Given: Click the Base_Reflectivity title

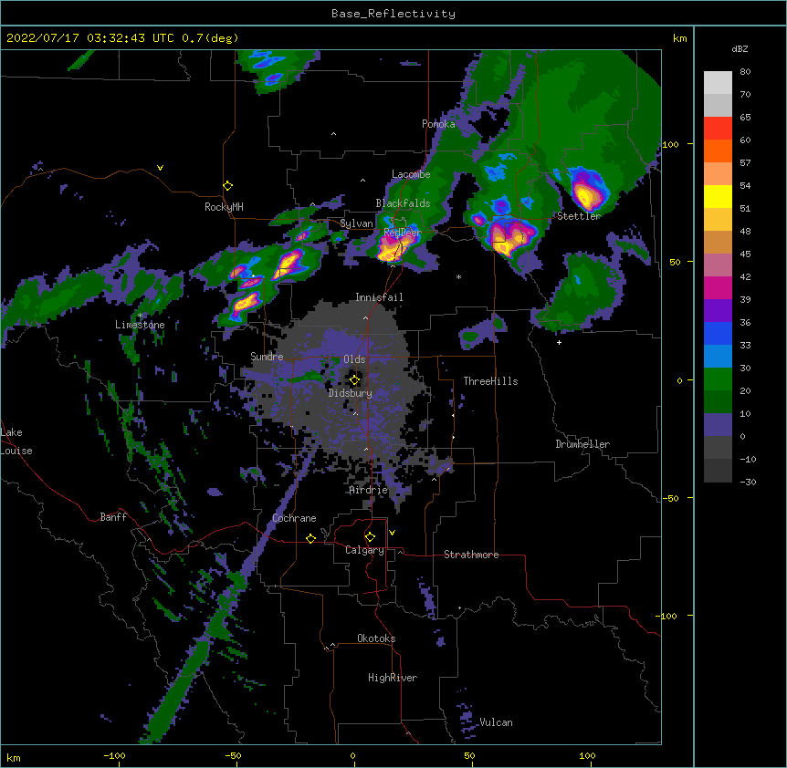Looking at the screenshot, I should 393,14.
